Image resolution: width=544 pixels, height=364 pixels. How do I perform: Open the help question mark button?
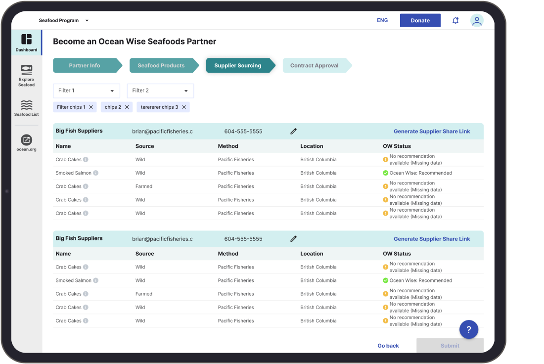tap(469, 329)
